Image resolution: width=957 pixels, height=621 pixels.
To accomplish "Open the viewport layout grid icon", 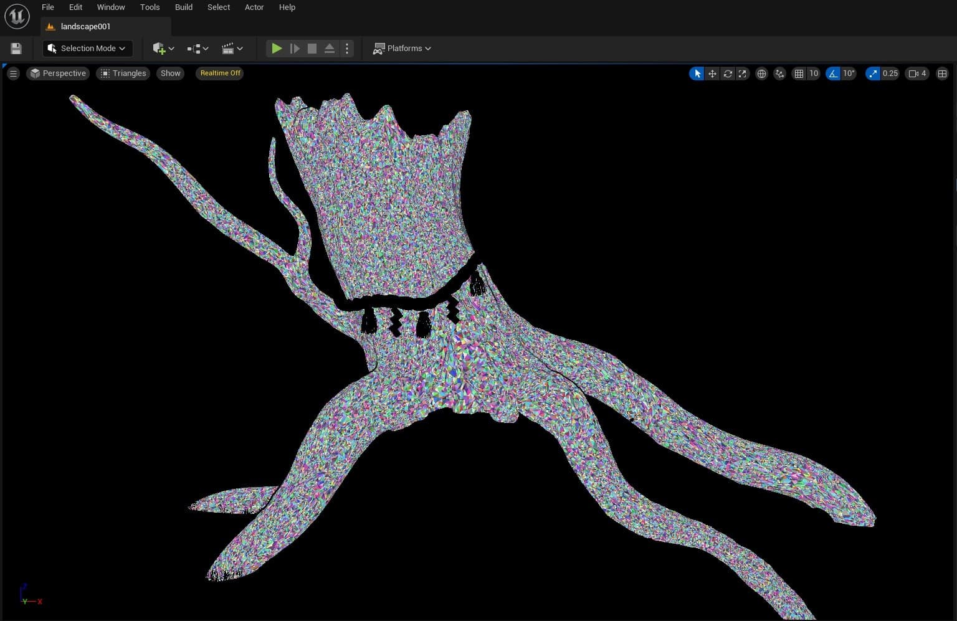I will [x=942, y=73].
